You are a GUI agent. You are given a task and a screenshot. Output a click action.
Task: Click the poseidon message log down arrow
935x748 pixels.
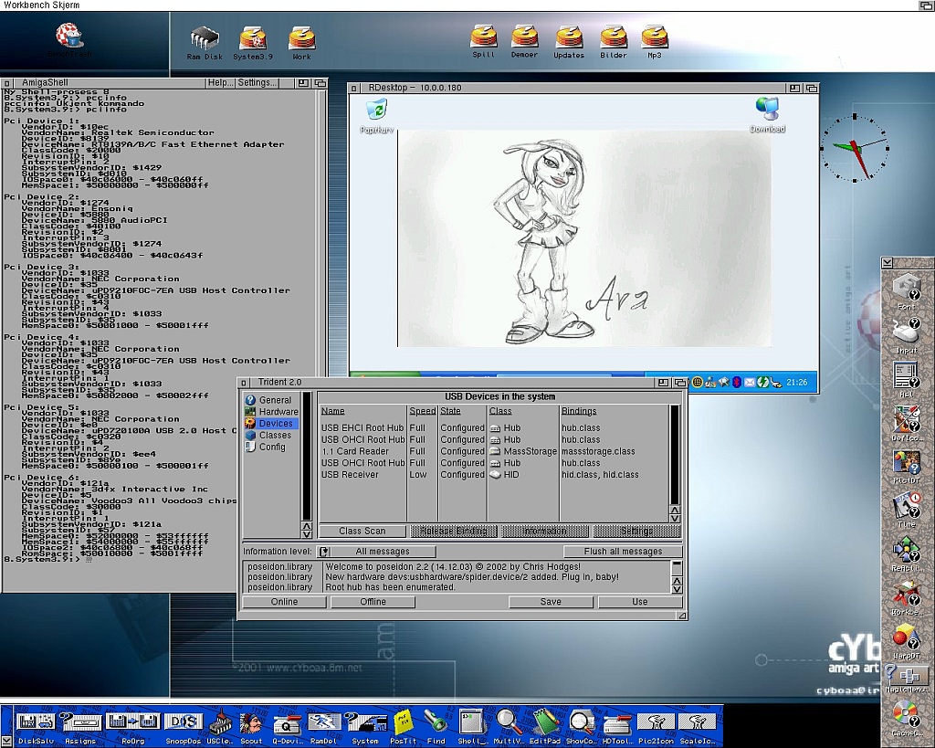(x=677, y=589)
